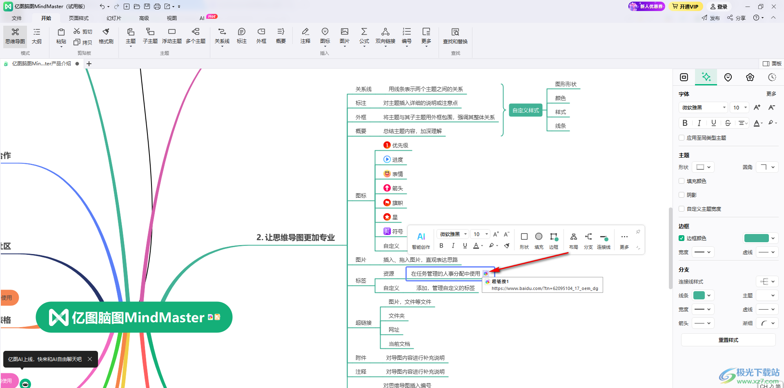Add a 关系线 relationship line
784x388 pixels.
(222, 36)
